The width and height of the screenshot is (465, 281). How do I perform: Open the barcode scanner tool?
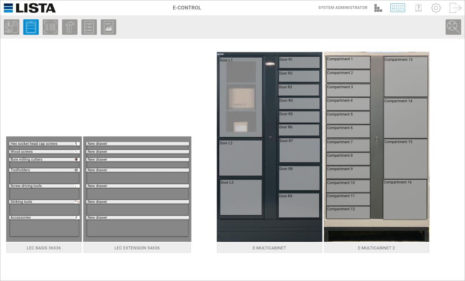pos(50,27)
